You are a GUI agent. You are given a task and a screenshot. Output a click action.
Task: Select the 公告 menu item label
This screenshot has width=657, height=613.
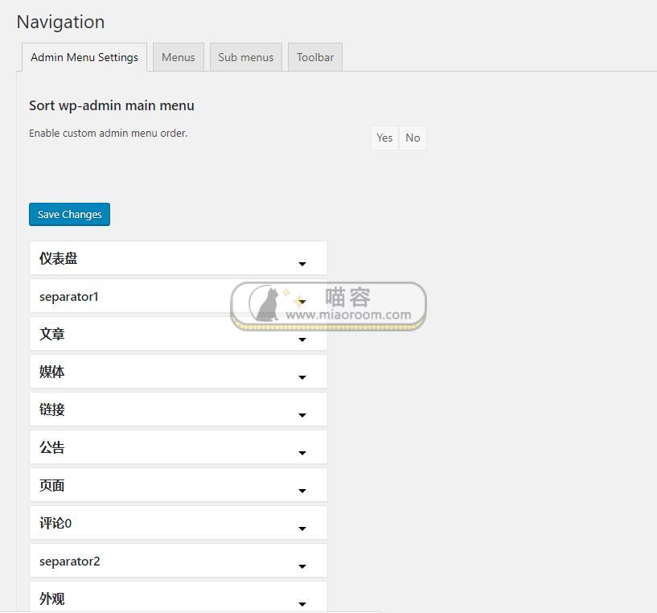pyautogui.click(x=52, y=447)
